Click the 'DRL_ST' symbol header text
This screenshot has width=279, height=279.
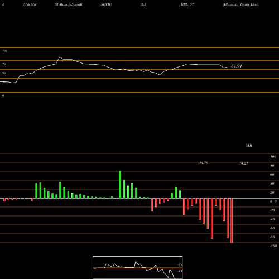(187, 4)
